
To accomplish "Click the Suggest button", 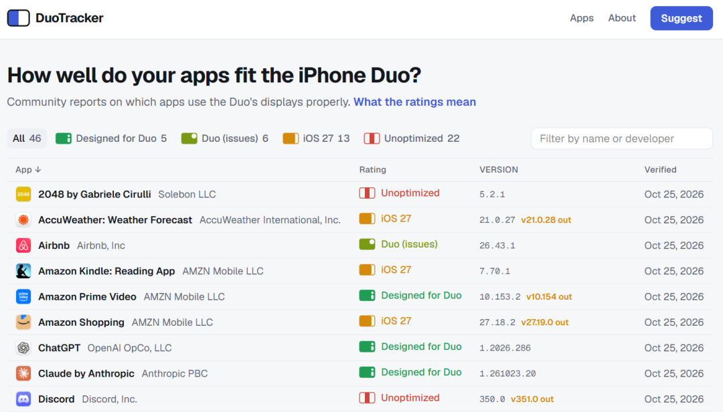I will tap(681, 18).
